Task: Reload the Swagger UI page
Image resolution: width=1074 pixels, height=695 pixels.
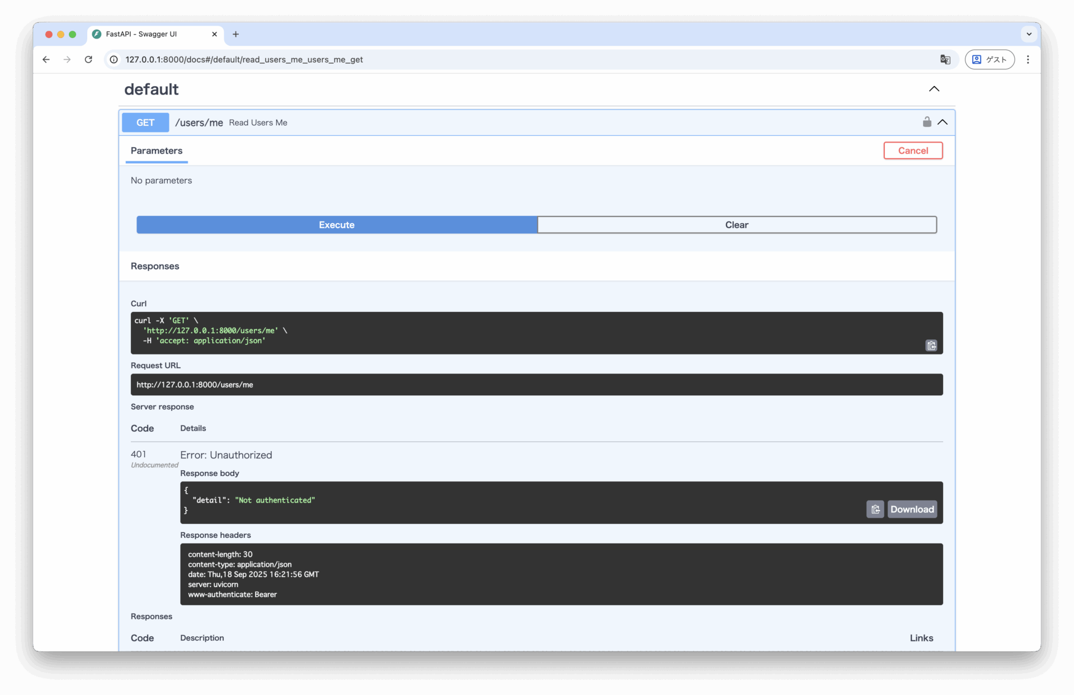Action: (88, 59)
